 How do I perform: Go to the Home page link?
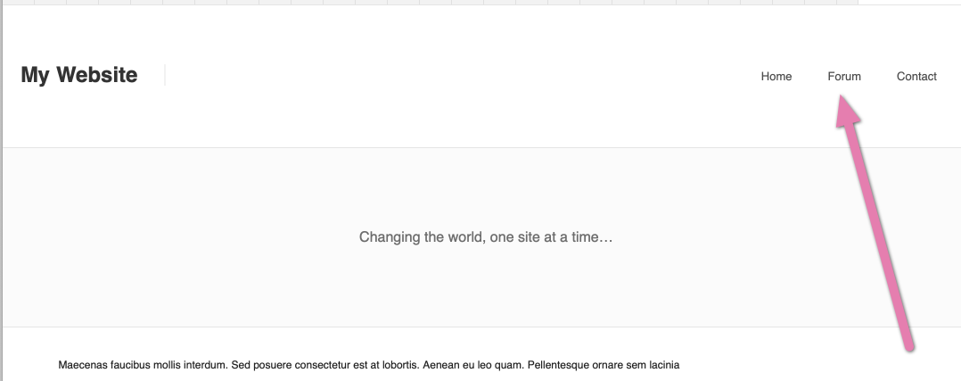(776, 76)
